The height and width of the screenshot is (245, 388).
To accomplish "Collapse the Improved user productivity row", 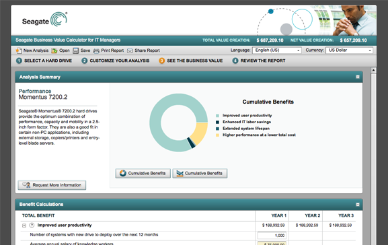I will (24, 225).
